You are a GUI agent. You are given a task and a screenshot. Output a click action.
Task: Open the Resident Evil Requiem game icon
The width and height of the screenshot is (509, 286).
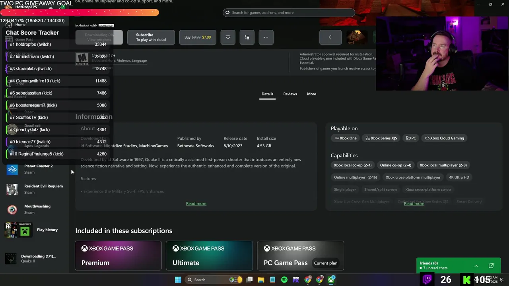[12, 189]
